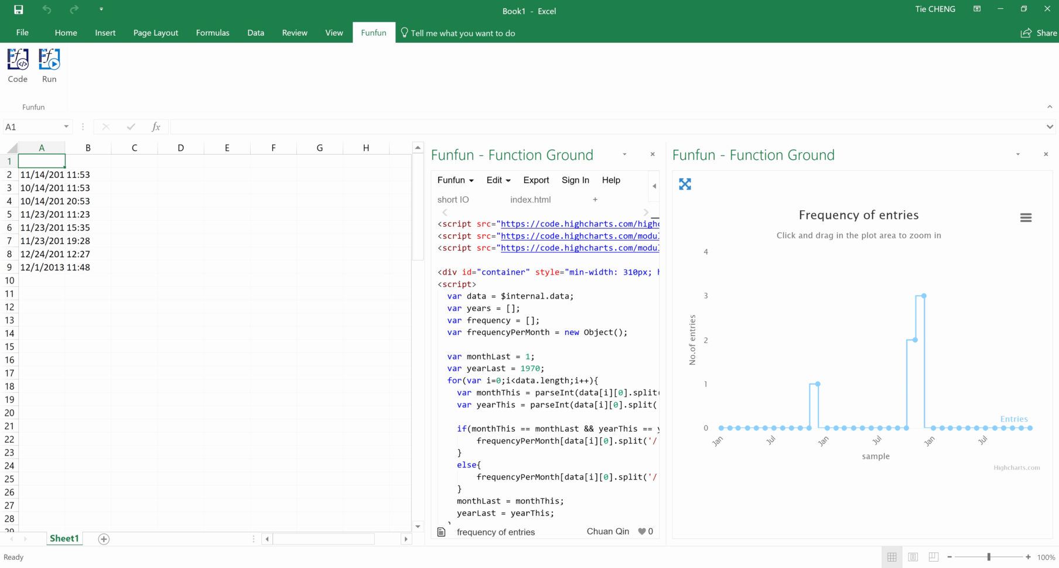Adjust the zoom slider handle in status bar

point(989,557)
